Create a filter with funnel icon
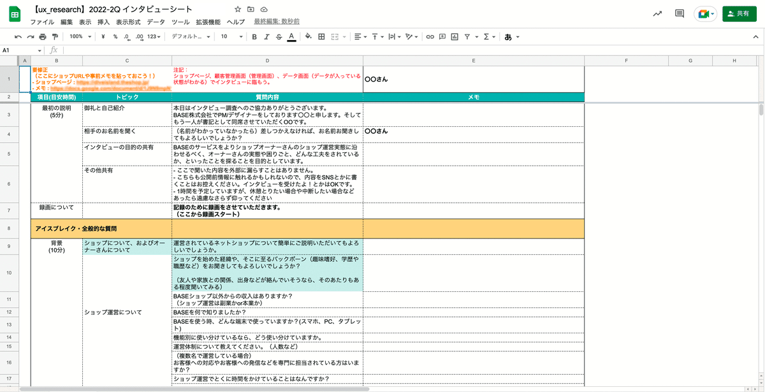Viewport: 765px width, 392px height. [x=467, y=37]
